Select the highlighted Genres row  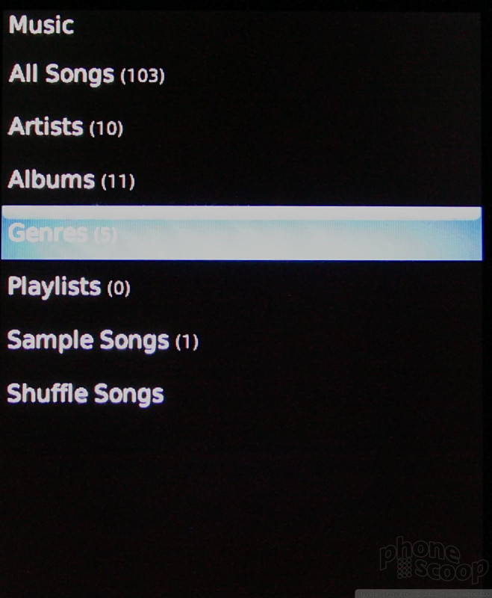point(241,233)
